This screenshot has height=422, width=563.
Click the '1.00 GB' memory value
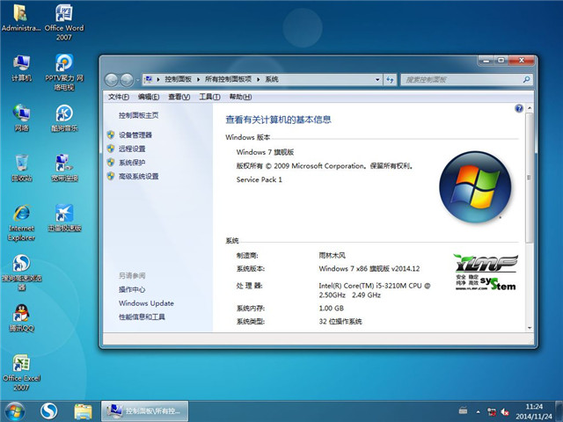pyautogui.click(x=331, y=309)
